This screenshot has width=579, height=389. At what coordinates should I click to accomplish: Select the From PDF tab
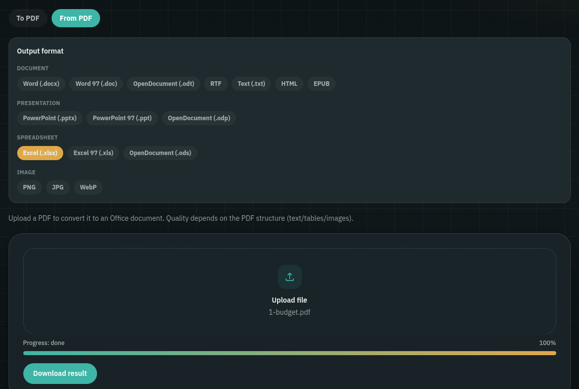(x=76, y=18)
